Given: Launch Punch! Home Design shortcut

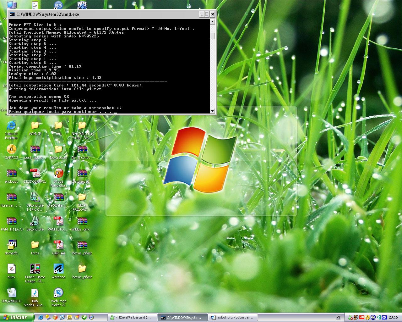Looking at the screenshot, I should coord(35,269).
